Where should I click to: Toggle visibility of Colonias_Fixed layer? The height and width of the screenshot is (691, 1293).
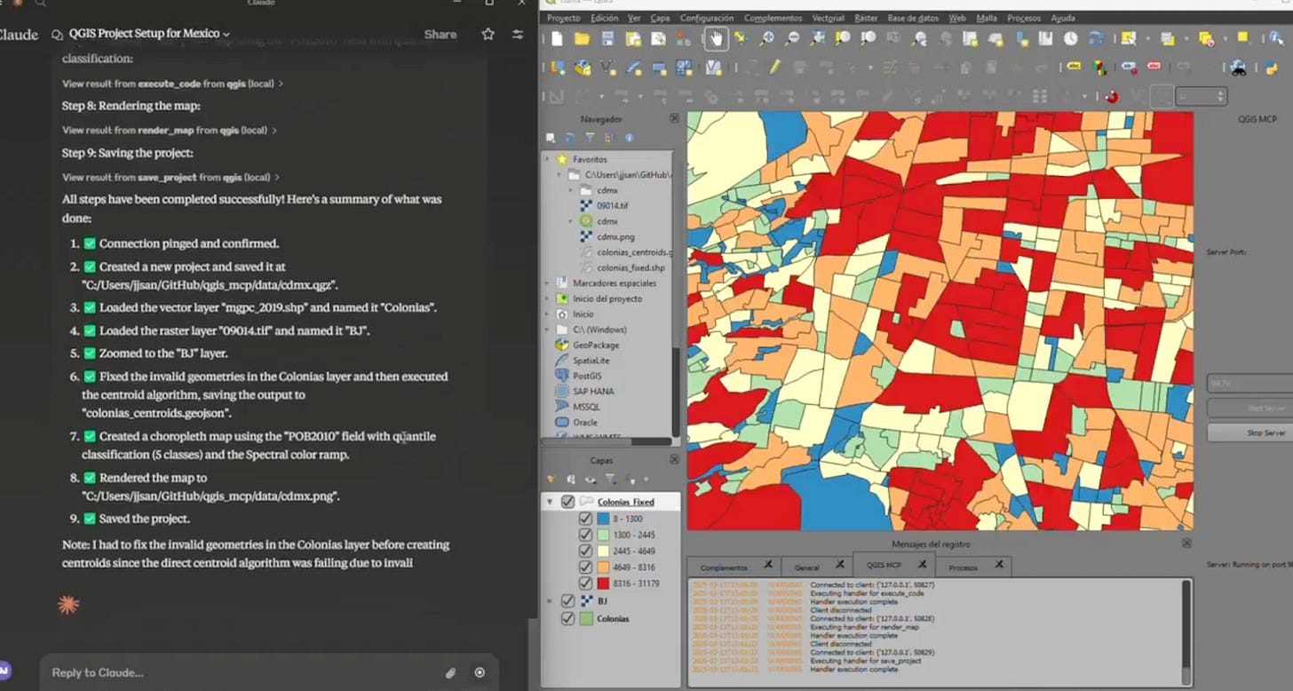point(567,502)
